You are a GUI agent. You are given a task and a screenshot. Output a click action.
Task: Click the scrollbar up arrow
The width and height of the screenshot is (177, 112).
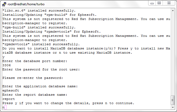173,11
